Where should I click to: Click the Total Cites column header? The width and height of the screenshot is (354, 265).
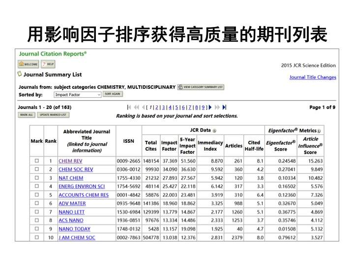pyautogui.click(x=151, y=146)
